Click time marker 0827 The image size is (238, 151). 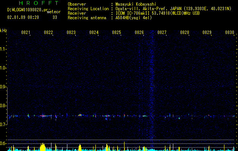point(162,32)
